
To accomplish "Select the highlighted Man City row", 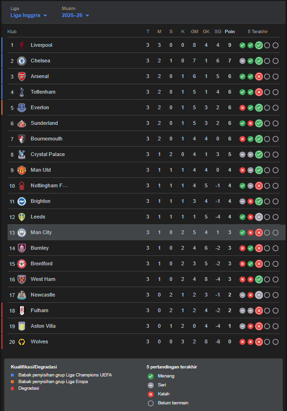I will 147,233.
